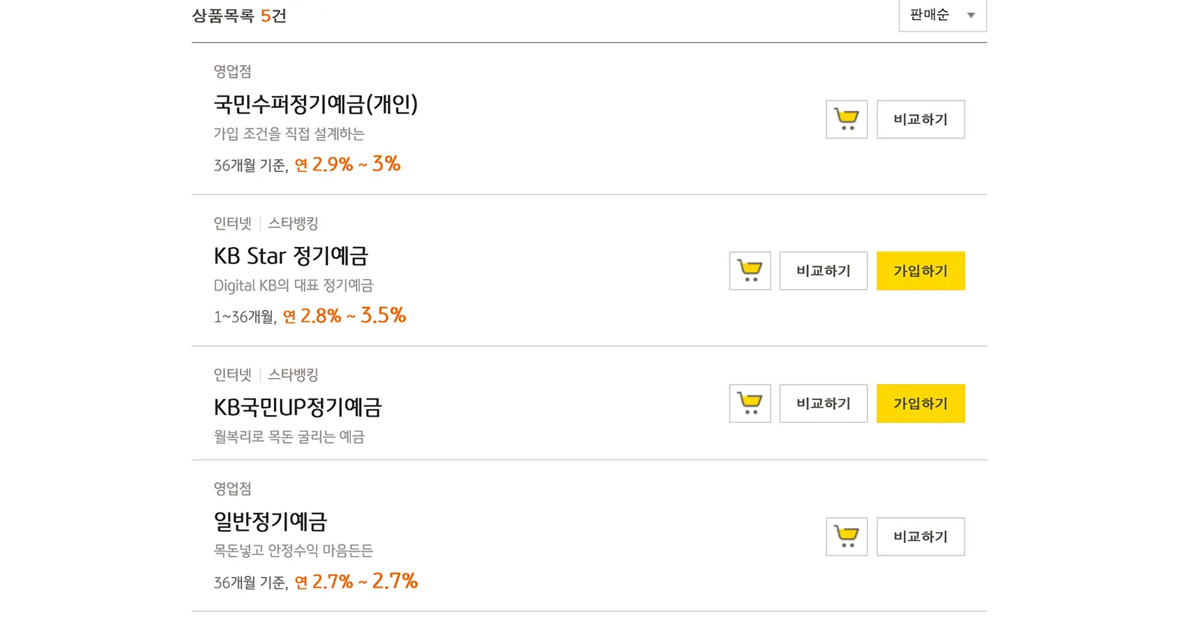Click the 스타뱅킹 label above KB국민UP정기예금
Screen dimensions: 1201x629
coord(293,375)
